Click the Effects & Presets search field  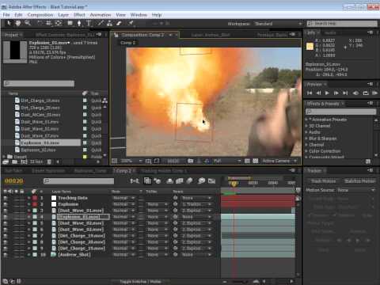point(340,112)
